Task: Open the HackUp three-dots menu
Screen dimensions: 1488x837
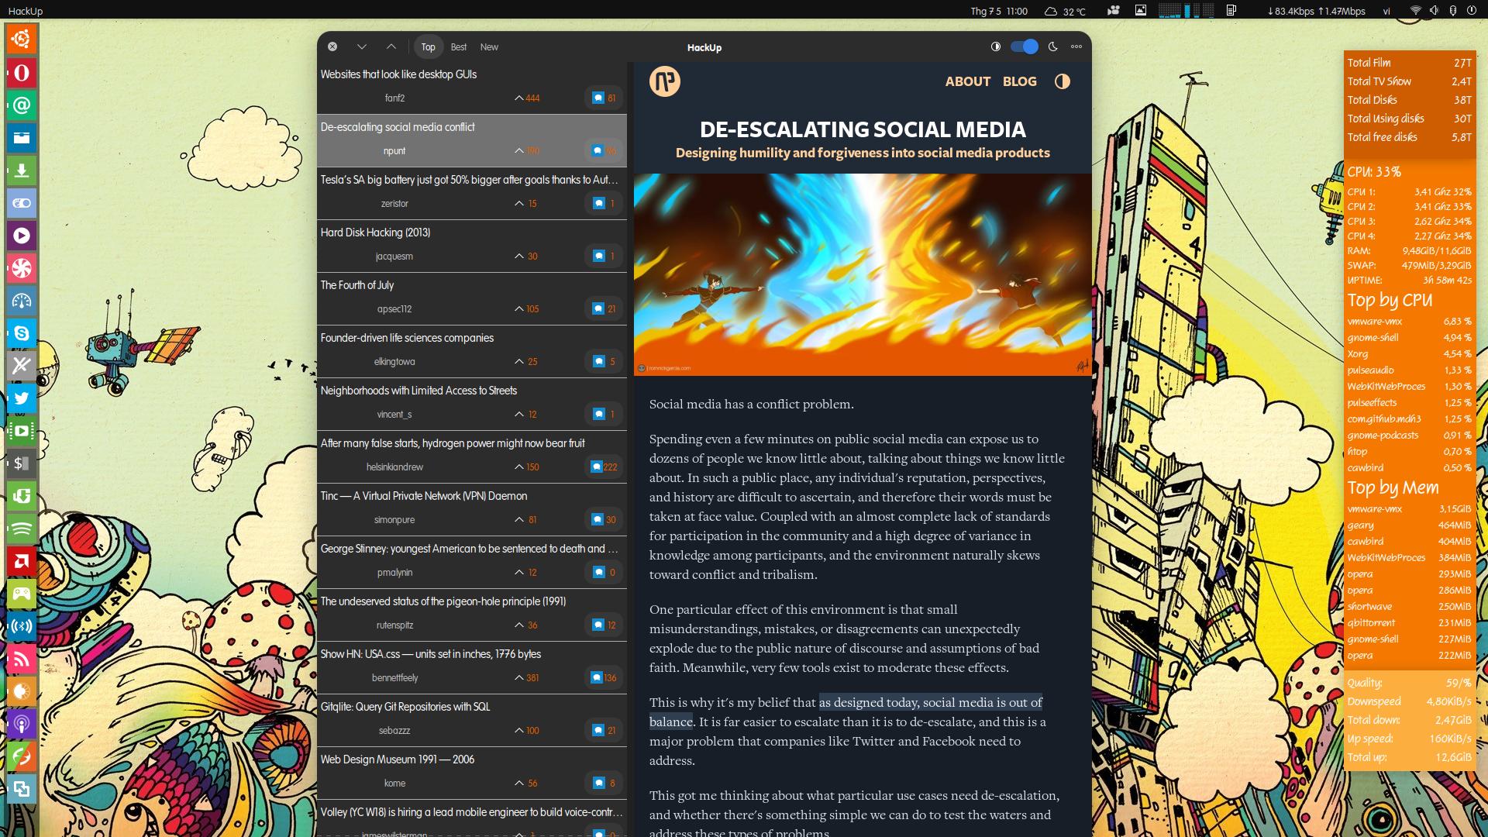Action: pos(1076,46)
